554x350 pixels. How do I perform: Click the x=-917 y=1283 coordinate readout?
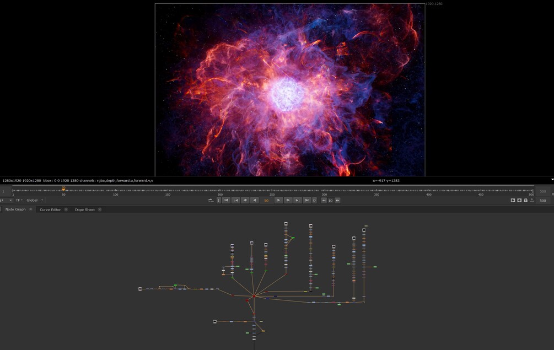click(x=386, y=180)
